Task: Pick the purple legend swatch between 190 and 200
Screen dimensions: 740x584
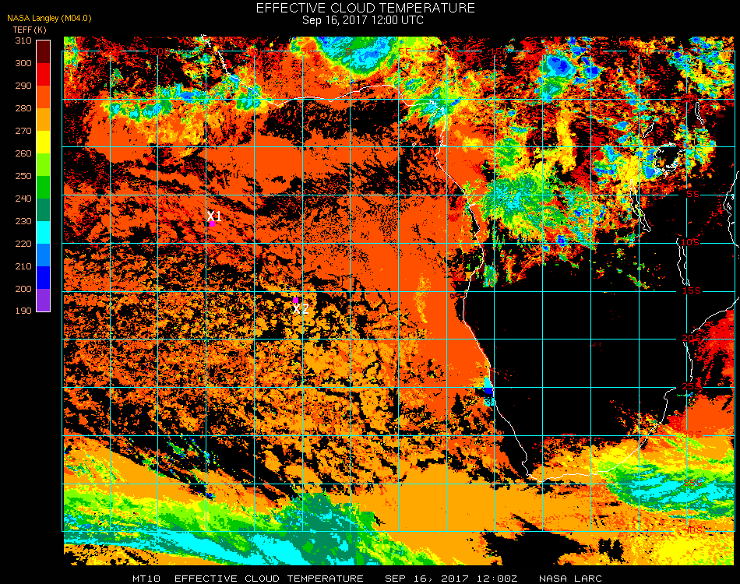Action: 44,300
